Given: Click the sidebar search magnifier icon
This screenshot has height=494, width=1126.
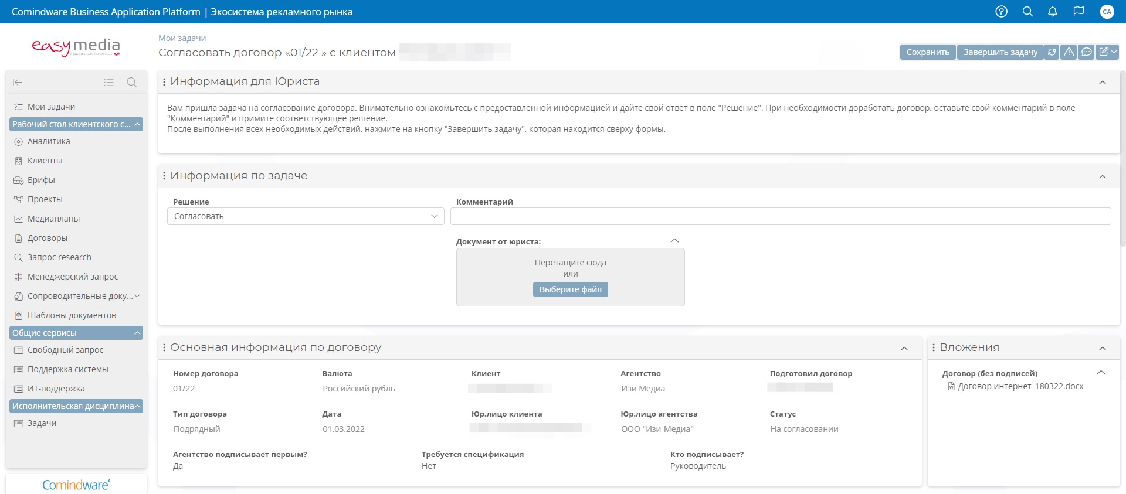Looking at the screenshot, I should coord(132,83).
